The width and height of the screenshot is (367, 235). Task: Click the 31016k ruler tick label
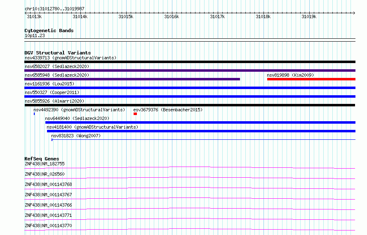pyautogui.click(x=172, y=16)
